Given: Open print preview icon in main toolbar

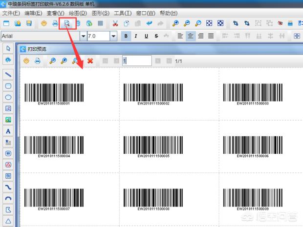Looking at the screenshot, I should click(x=67, y=23).
